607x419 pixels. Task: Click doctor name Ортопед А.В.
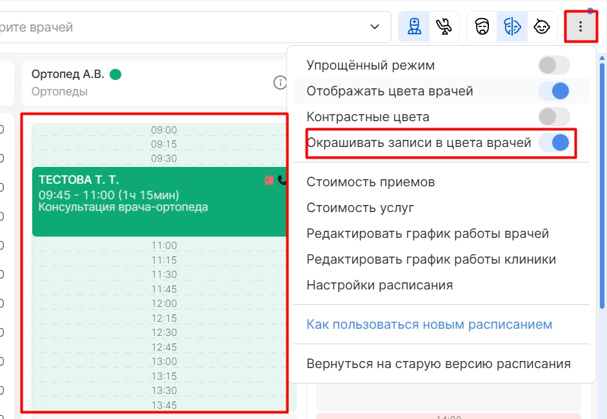(68, 74)
